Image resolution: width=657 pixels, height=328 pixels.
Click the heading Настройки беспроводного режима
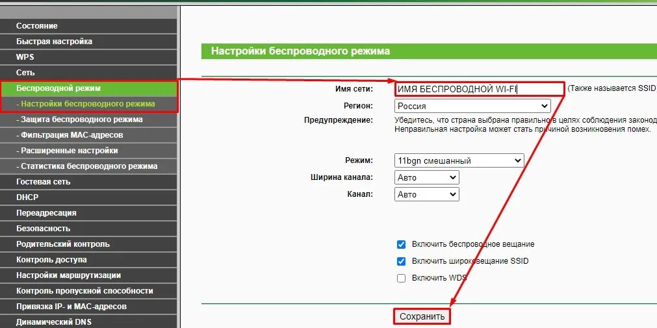click(300, 51)
